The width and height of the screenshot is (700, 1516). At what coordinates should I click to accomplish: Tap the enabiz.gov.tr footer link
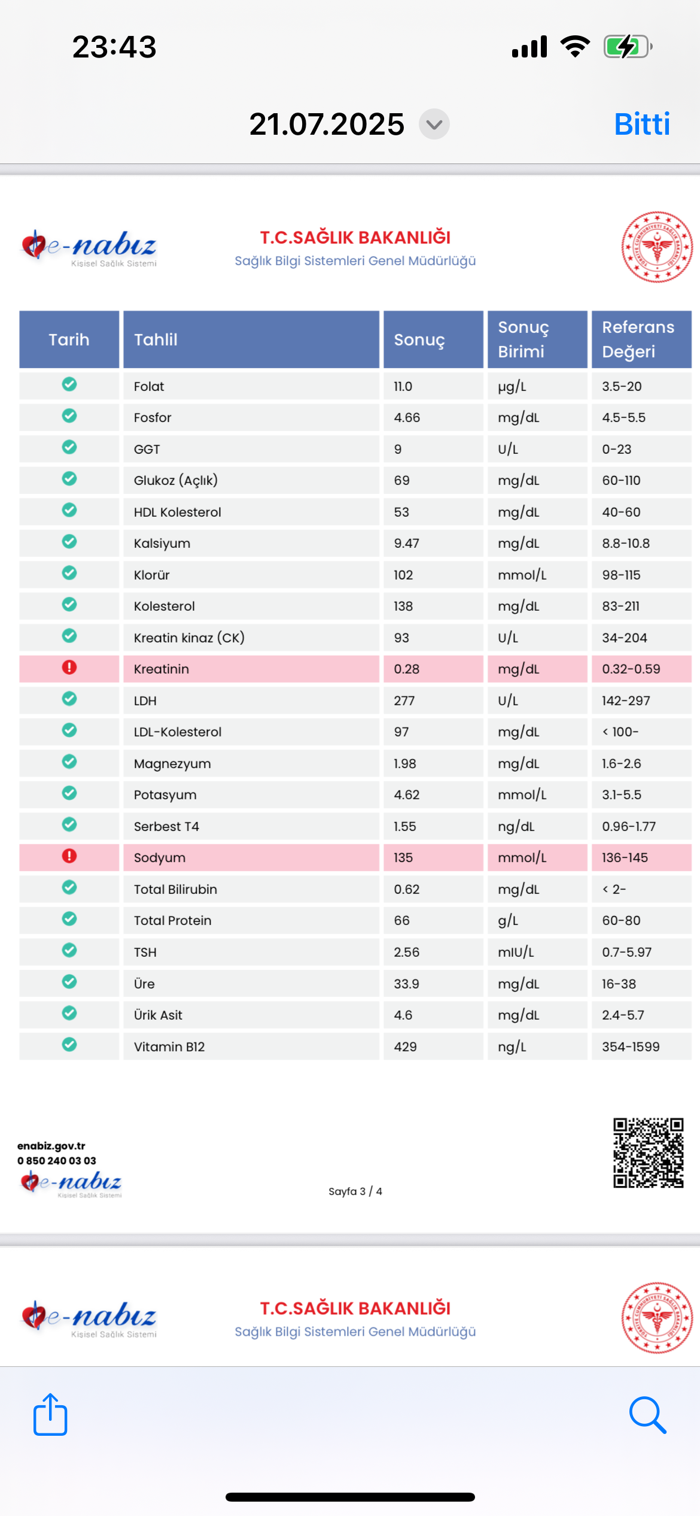coord(51,1146)
